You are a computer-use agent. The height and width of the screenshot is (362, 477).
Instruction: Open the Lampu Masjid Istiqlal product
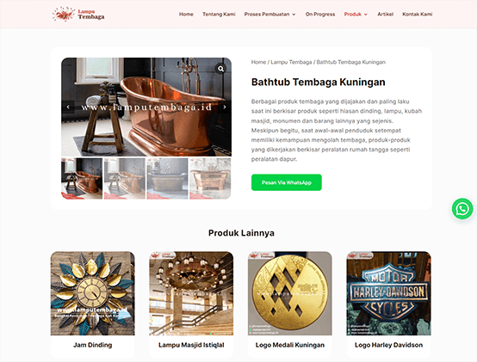click(191, 304)
